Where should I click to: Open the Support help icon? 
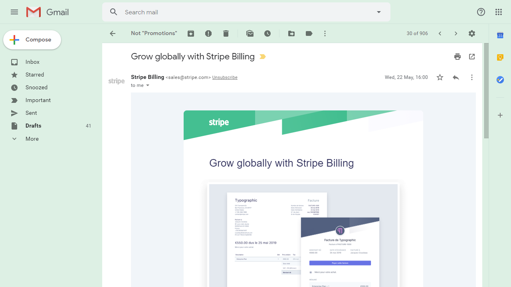[x=481, y=12]
